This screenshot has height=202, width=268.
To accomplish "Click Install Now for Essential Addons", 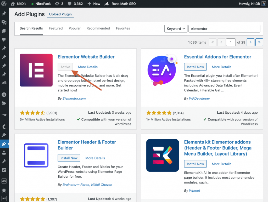I will point(195,67).
